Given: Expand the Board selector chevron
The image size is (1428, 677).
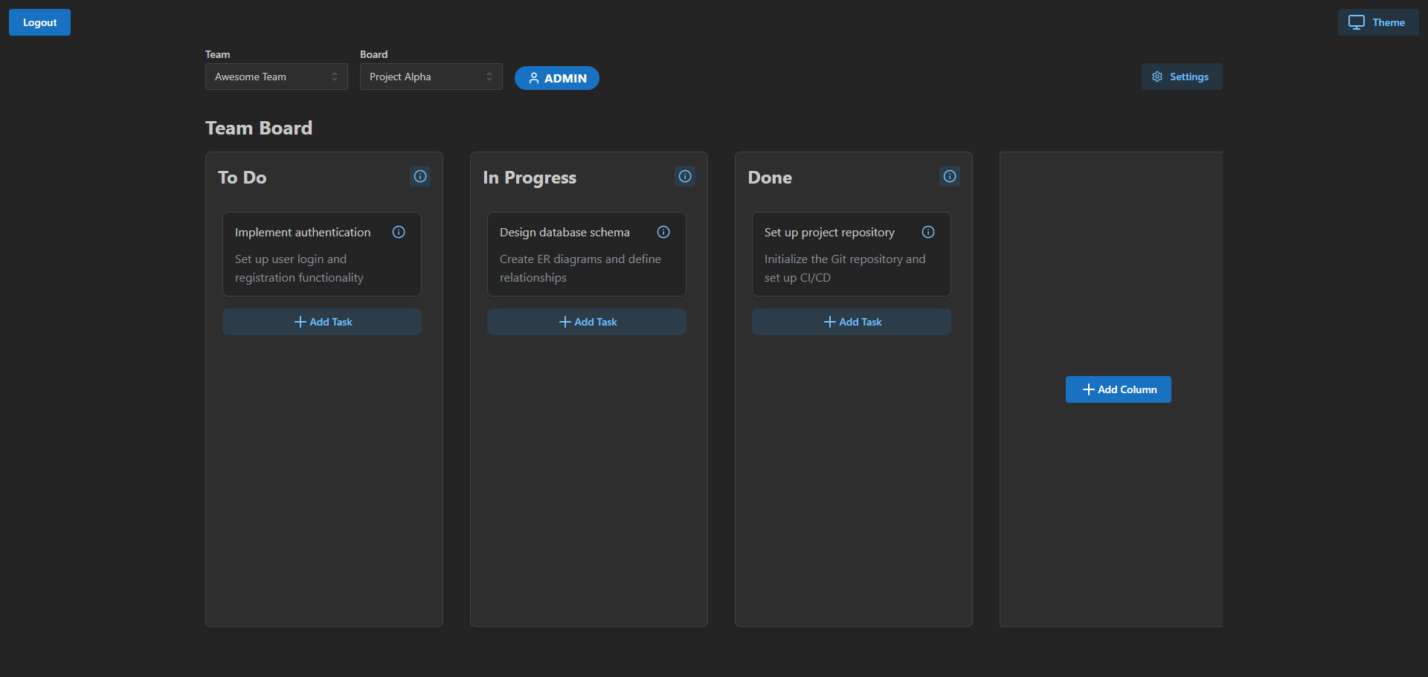Looking at the screenshot, I should pos(489,77).
